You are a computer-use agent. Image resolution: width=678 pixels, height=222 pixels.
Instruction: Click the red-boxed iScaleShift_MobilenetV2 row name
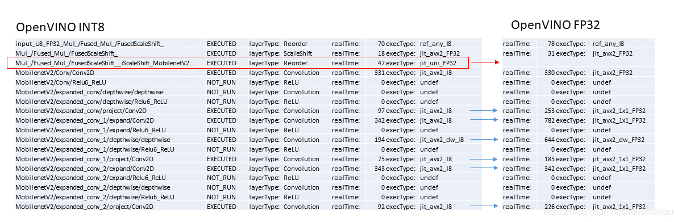(105, 63)
